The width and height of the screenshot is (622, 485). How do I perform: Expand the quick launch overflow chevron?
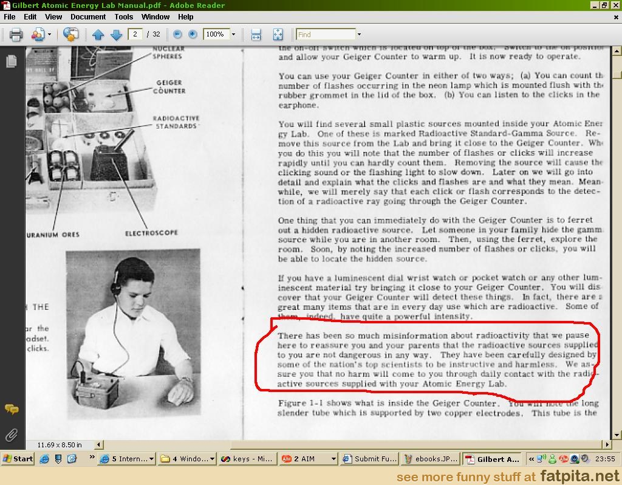pos(92,457)
